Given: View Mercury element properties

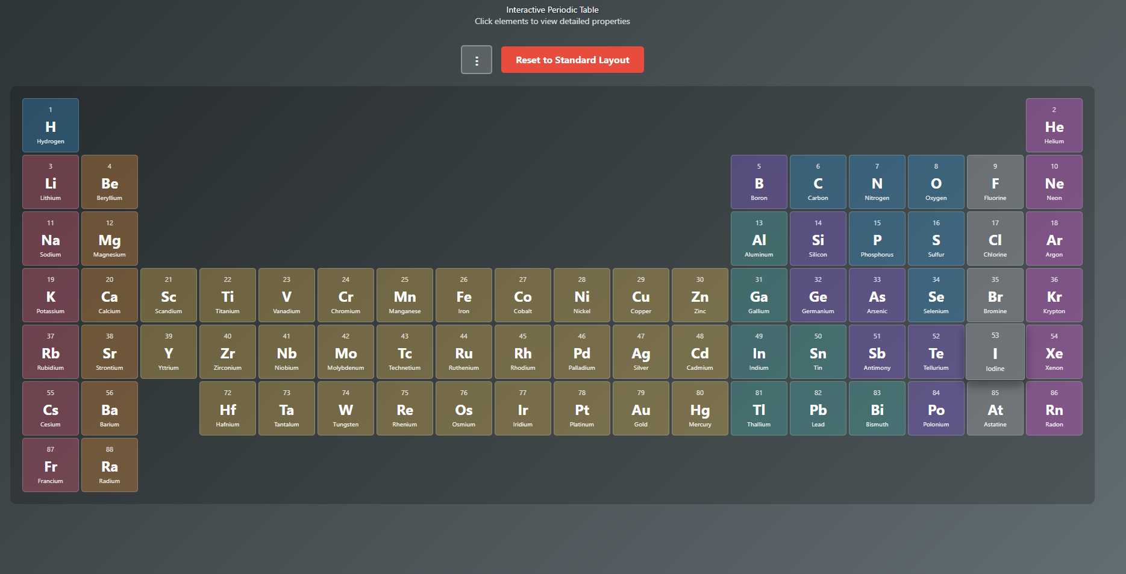Looking at the screenshot, I should tap(700, 408).
